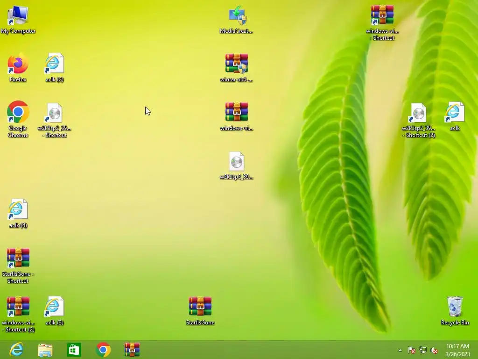478x359 pixels.
Task: Select the windows-vi... archive in the middle column
Action: (236, 116)
